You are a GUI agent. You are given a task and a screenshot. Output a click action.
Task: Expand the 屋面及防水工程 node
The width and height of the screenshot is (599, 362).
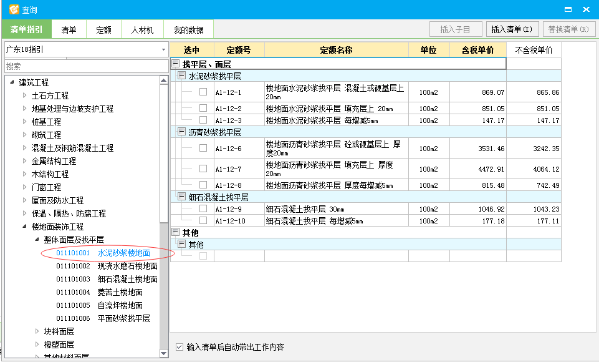24,200
